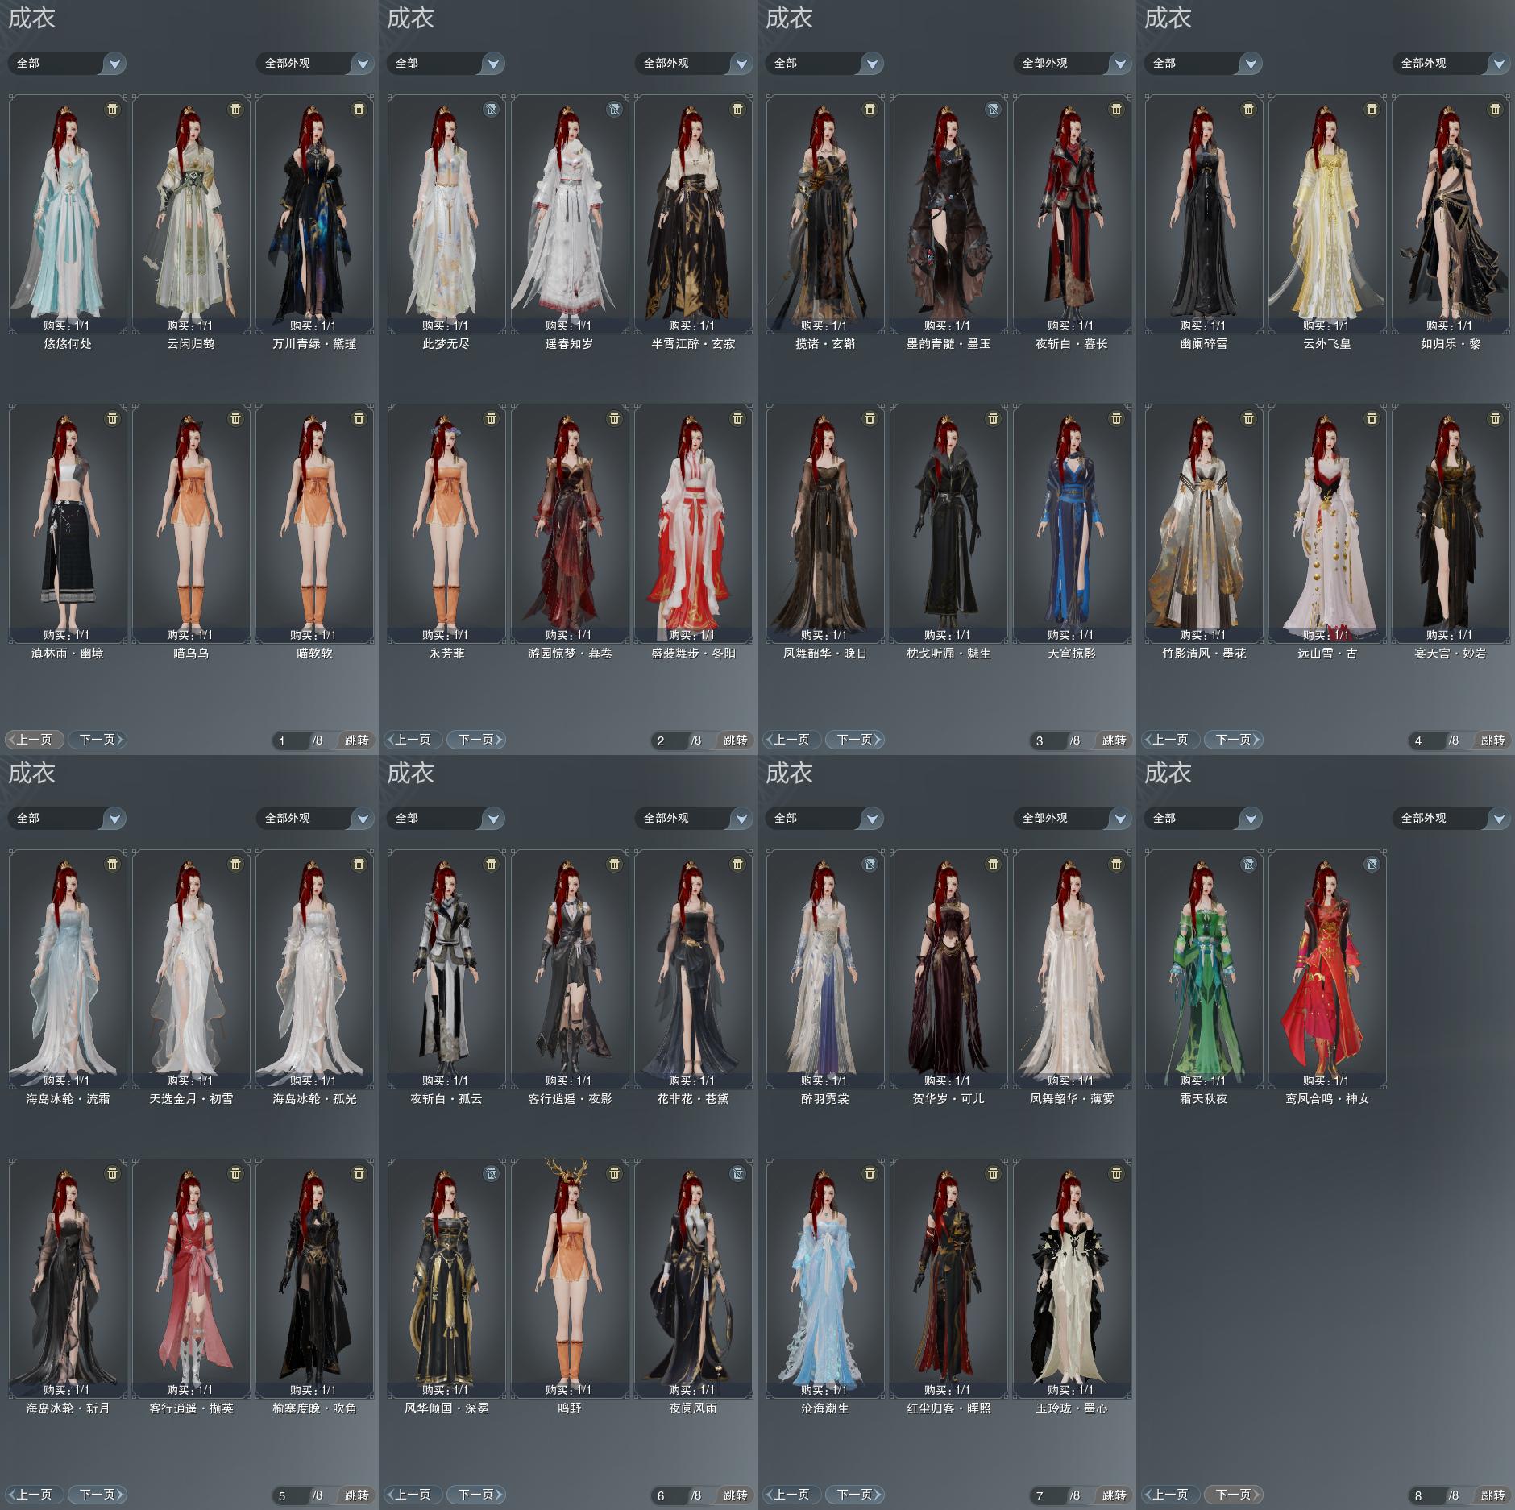This screenshot has height=1510, width=1515.
Task: Click delete icon on 万川青绿·黛瑾 outfit
Action: (x=359, y=109)
